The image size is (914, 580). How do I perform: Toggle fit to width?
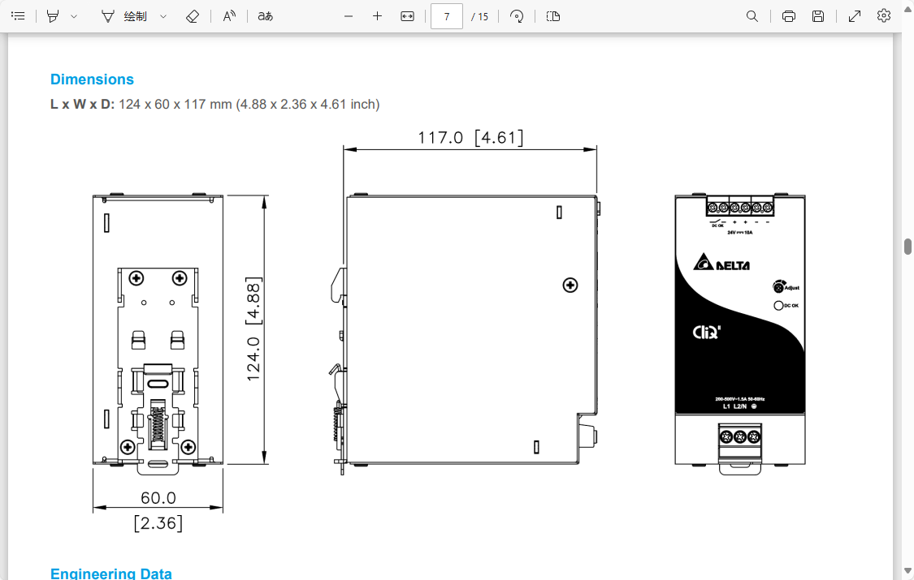point(408,16)
